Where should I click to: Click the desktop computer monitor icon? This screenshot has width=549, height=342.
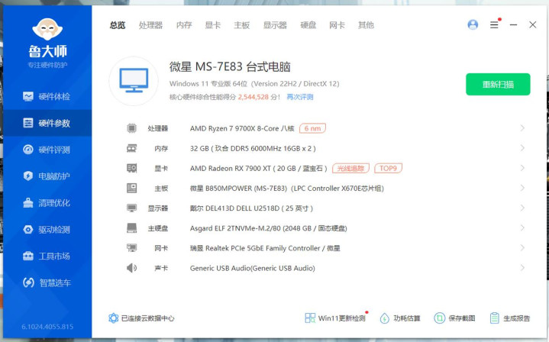click(134, 81)
